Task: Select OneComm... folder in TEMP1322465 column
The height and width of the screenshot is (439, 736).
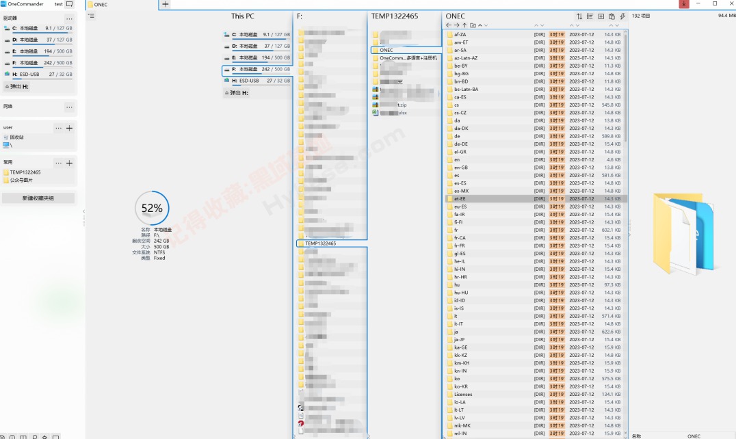Action: [x=406, y=58]
